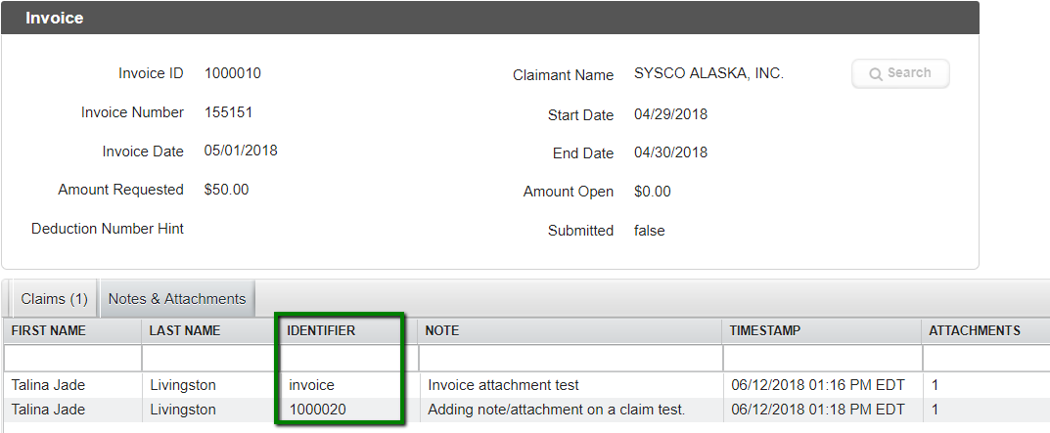Select the row with identifier "invoice"

point(312,385)
